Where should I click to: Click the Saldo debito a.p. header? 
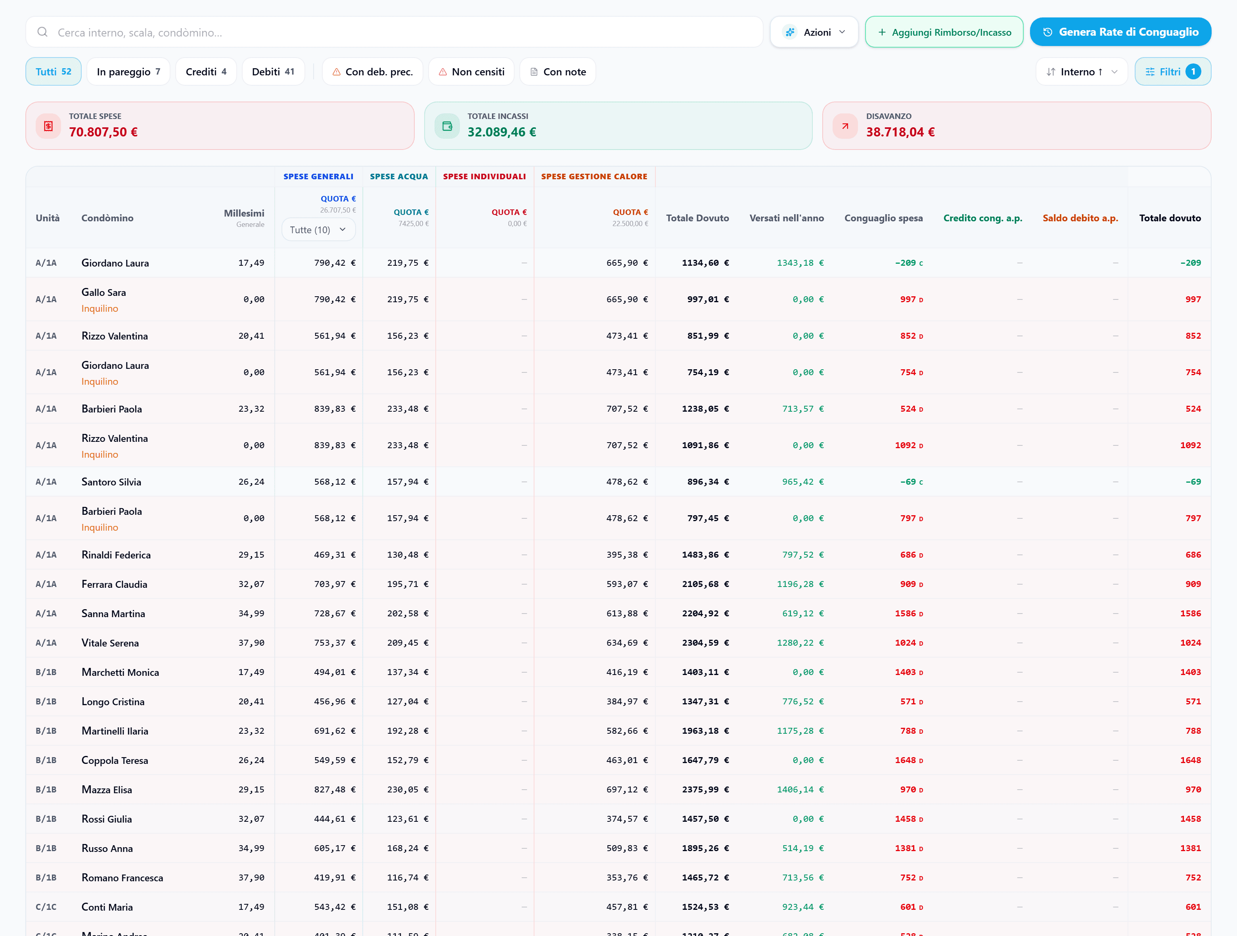click(1080, 218)
